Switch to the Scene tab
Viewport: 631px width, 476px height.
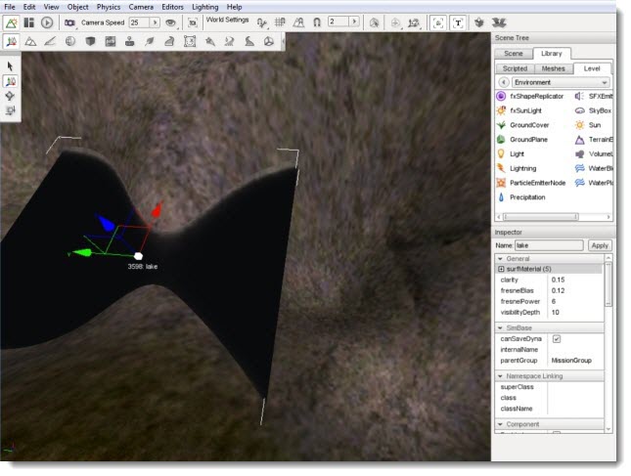pos(514,54)
